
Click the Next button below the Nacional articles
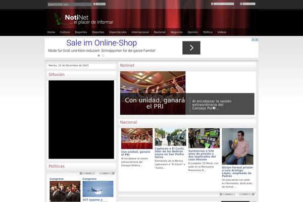(246, 194)
